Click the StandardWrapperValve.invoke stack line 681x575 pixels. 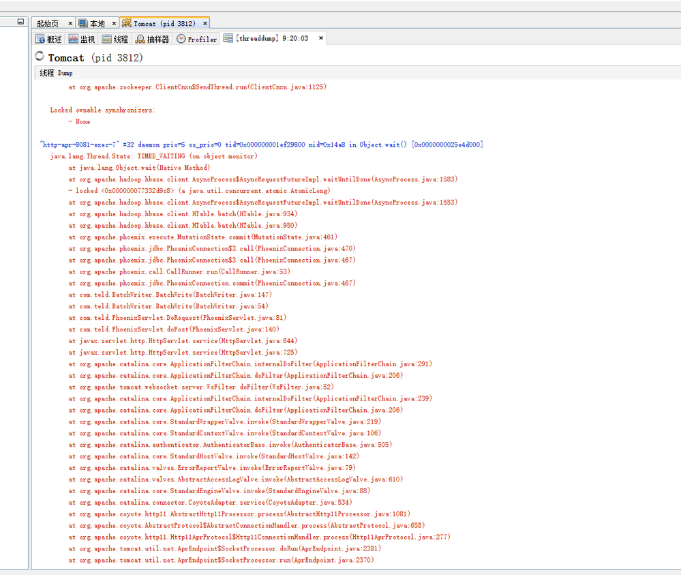point(225,422)
